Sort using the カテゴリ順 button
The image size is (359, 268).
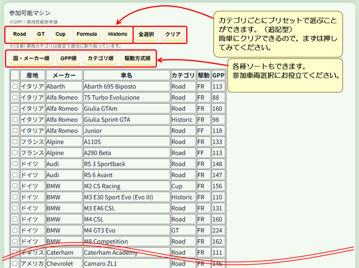click(101, 59)
